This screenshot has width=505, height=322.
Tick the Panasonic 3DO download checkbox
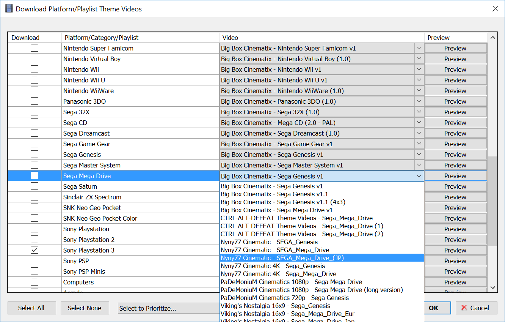[x=35, y=101]
